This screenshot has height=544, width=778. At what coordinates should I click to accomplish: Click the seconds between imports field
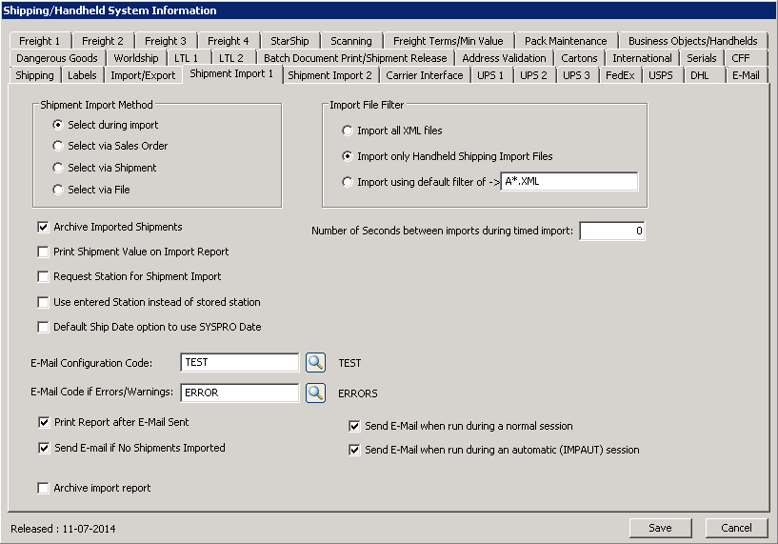pyautogui.click(x=611, y=232)
